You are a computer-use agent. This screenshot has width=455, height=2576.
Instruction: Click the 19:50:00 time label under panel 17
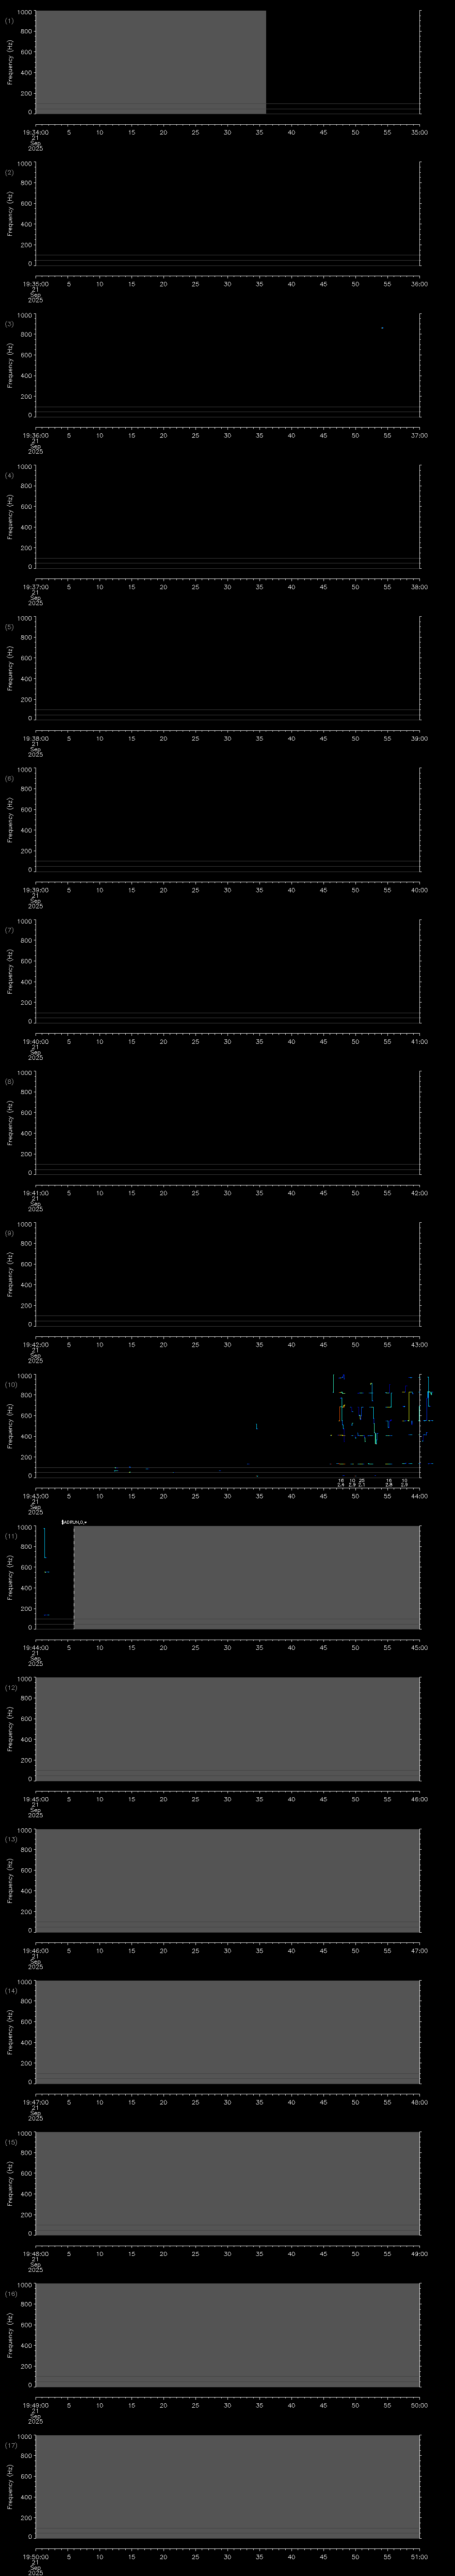point(35,2555)
